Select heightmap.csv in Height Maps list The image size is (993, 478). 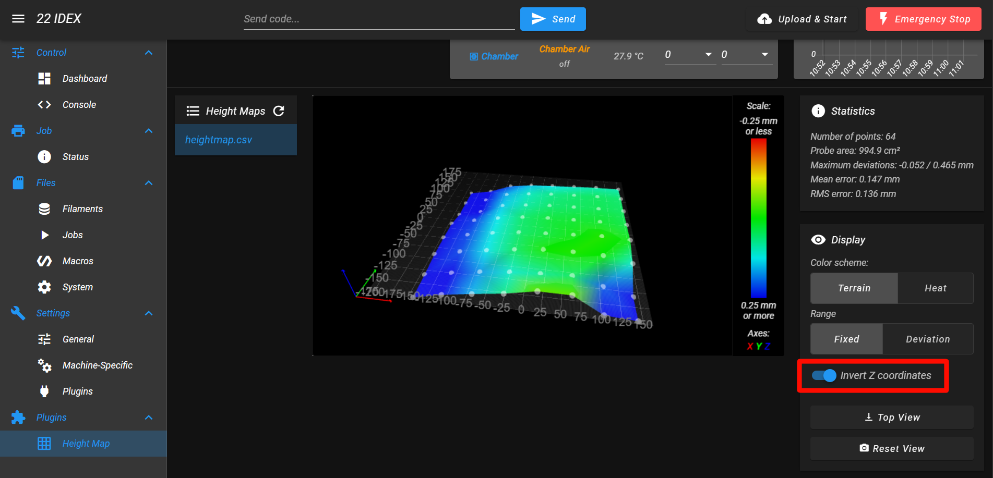click(x=236, y=140)
